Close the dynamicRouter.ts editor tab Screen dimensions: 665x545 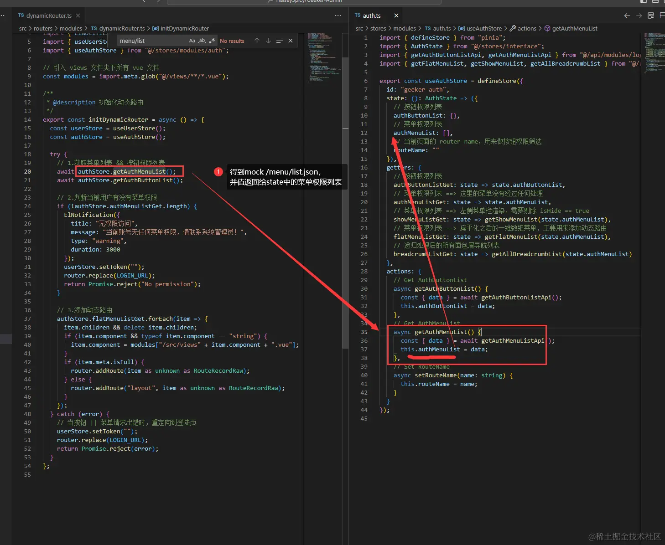click(78, 15)
